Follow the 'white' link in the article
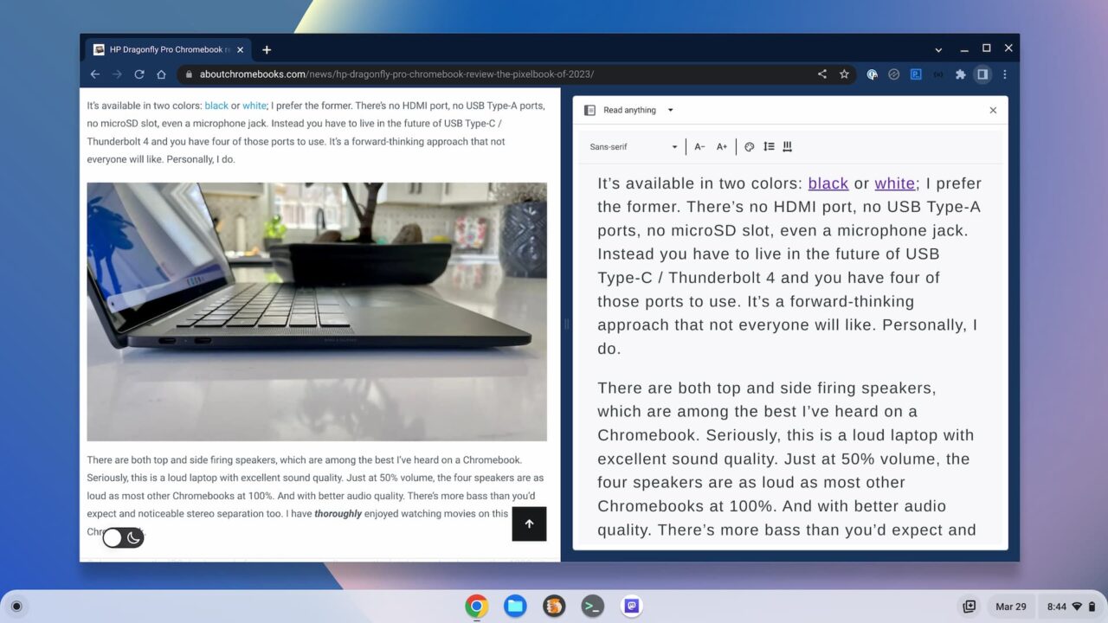Screen dimensions: 1108x623 (x=254, y=106)
